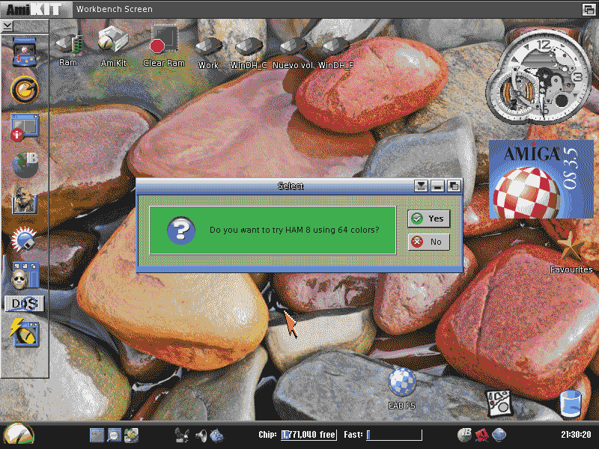Click taskbar blue creature icon
The image size is (599, 449).
(x=216, y=435)
